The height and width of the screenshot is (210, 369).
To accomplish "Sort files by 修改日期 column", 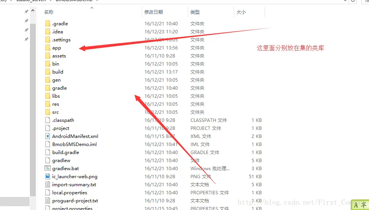I will 154,12.
